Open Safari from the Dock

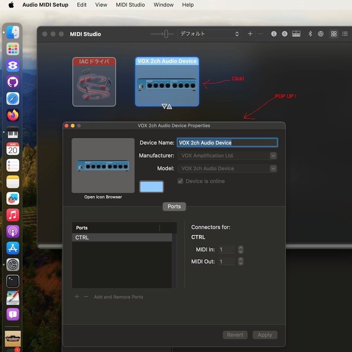13,99
